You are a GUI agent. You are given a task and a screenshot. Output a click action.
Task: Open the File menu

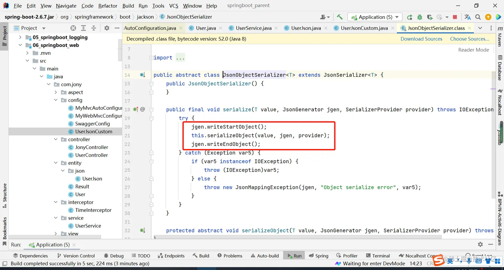tap(18, 6)
